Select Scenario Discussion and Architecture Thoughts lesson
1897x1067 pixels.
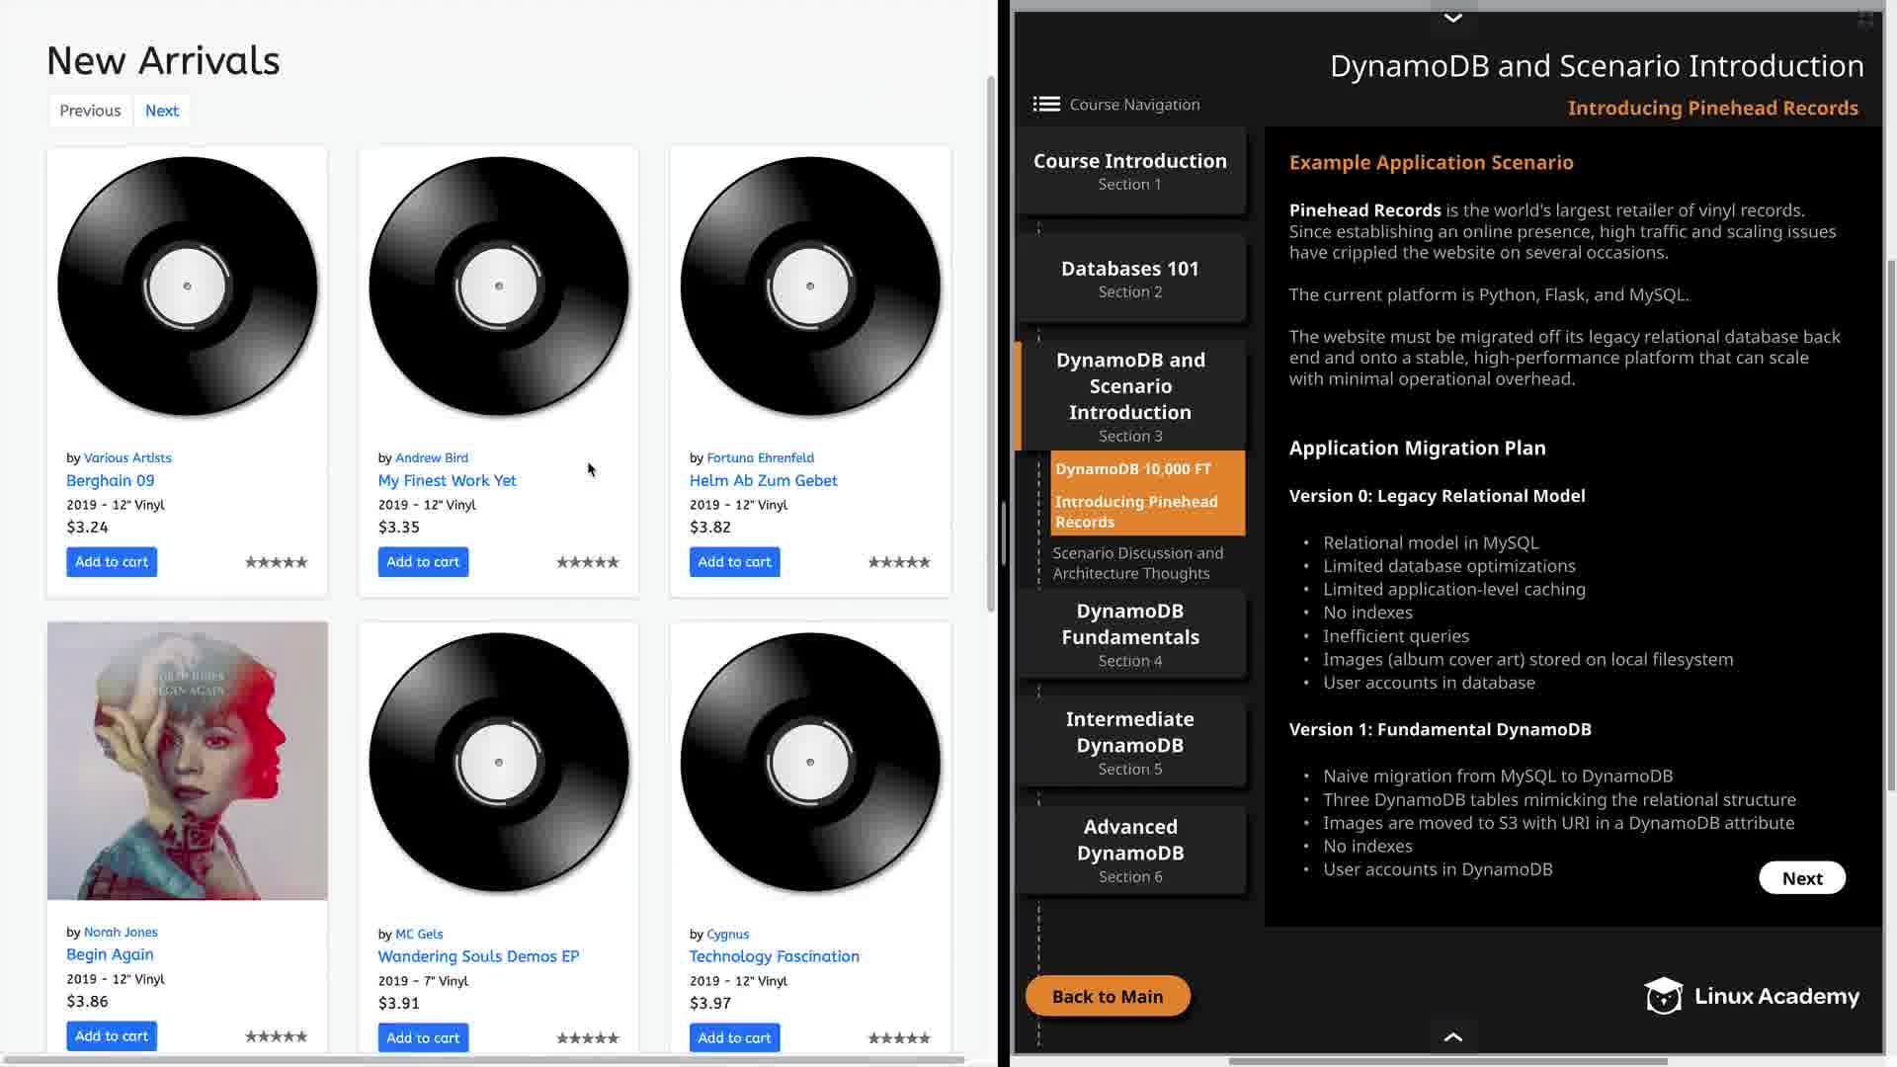tap(1137, 563)
